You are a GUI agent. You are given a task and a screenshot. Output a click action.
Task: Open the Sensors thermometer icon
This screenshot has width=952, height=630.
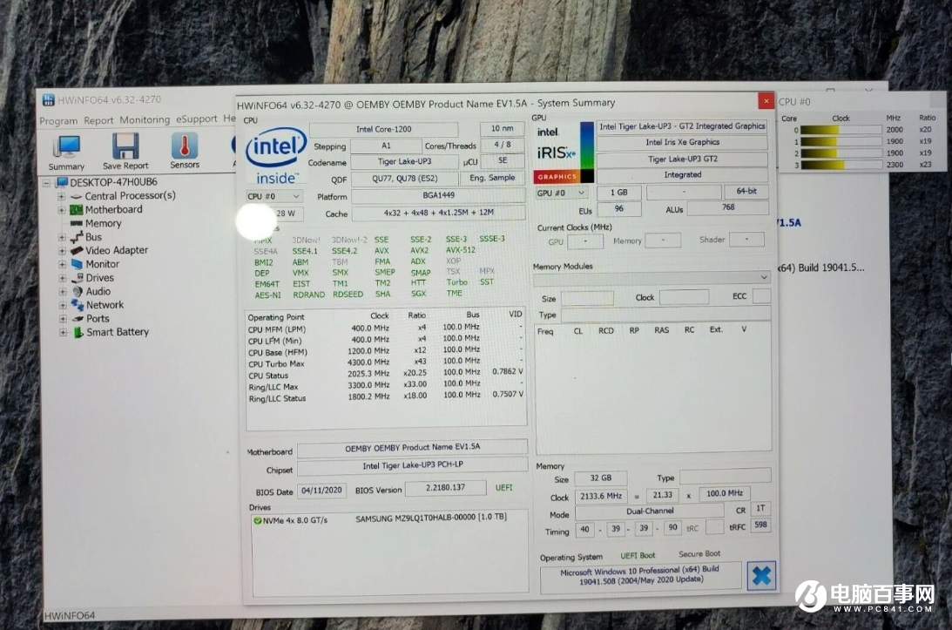185,147
